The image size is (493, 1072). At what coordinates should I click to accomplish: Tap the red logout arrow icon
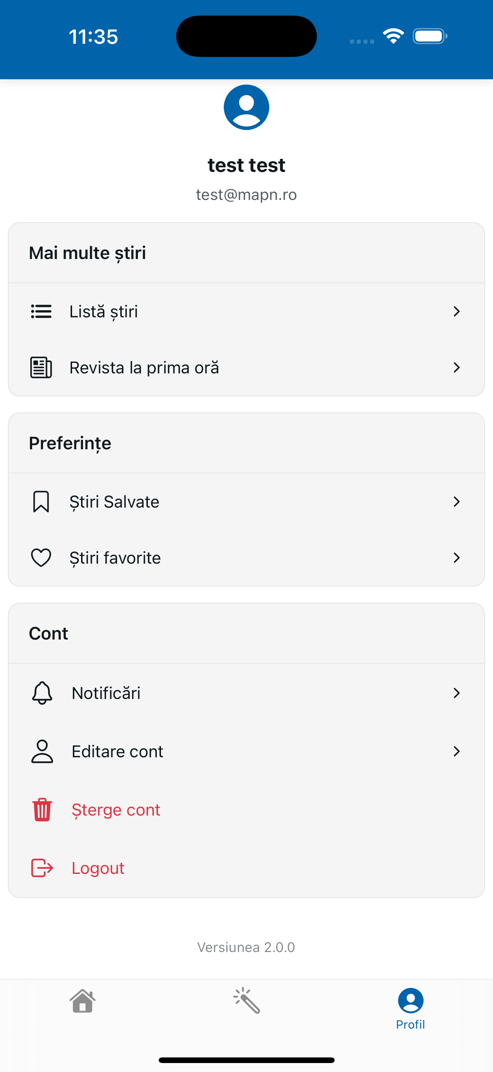point(42,868)
